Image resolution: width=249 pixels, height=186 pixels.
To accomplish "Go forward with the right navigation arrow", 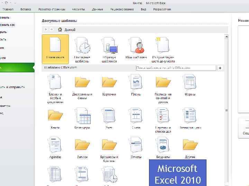I will 51,29.
